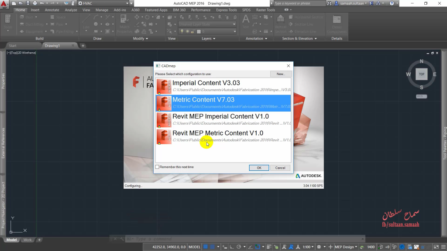Click the New drawing icon in quick access toolbar
The width and height of the screenshot is (447, 251).
point(14,3)
